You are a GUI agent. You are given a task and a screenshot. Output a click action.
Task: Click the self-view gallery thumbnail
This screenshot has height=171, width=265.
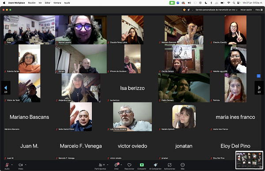coord(249,160)
